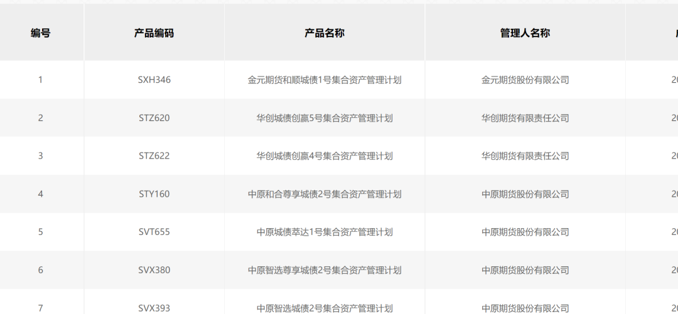Click 中原期货股份有限公司 in STY160 row
The width and height of the screenshot is (678, 314).
(x=525, y=194)
